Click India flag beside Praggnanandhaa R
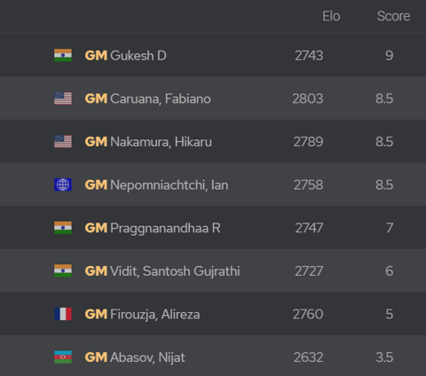The height and width of the screenshot is (376, 426). [63, 228]
